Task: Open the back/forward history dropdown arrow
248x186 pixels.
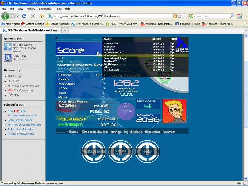Action: click(x=17, y=16)
